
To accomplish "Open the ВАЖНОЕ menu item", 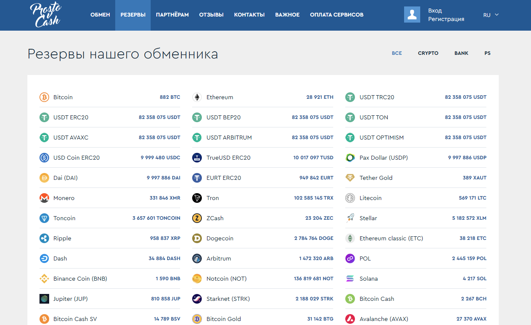I will (287, 15).
